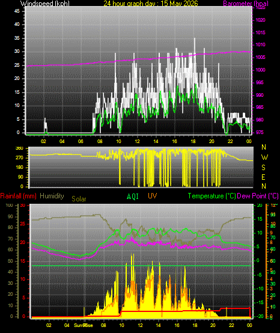Click the red 25 on rainfall axis
The width and height of the screenshot is (280, 333).
(22, 224)
